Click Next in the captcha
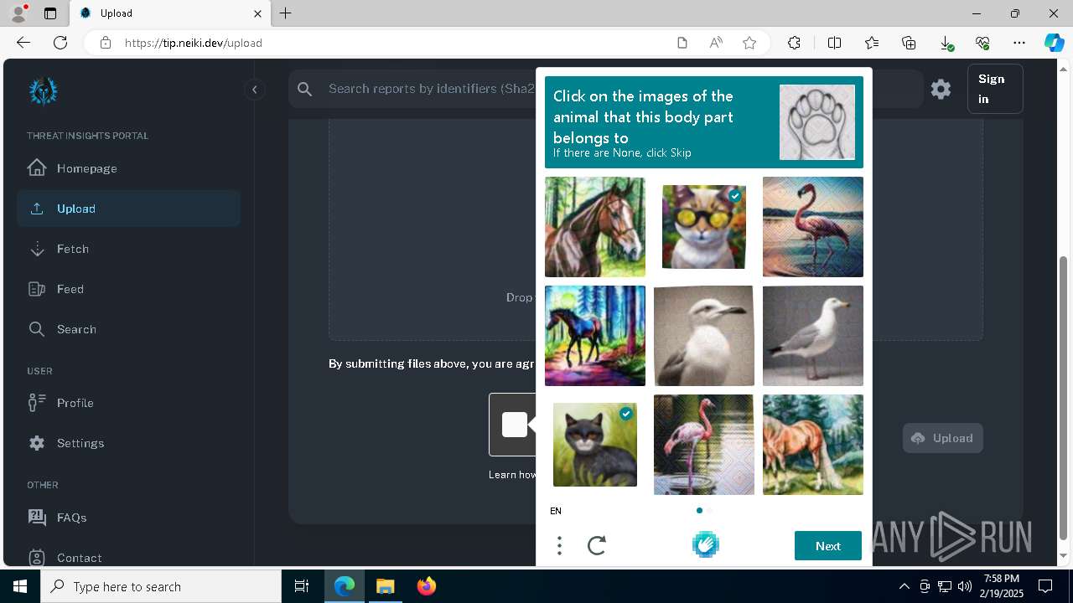The width and height of the screenshot is (1073, 603). pos(828,546)
